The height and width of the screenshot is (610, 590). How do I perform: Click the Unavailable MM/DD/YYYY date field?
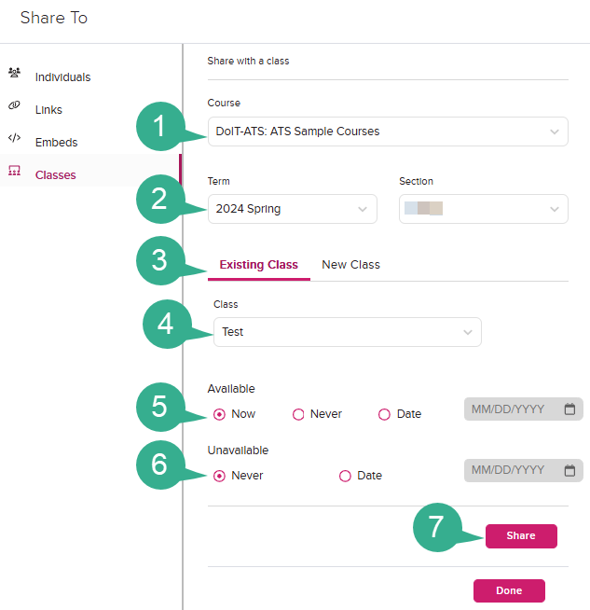point(523,470)
